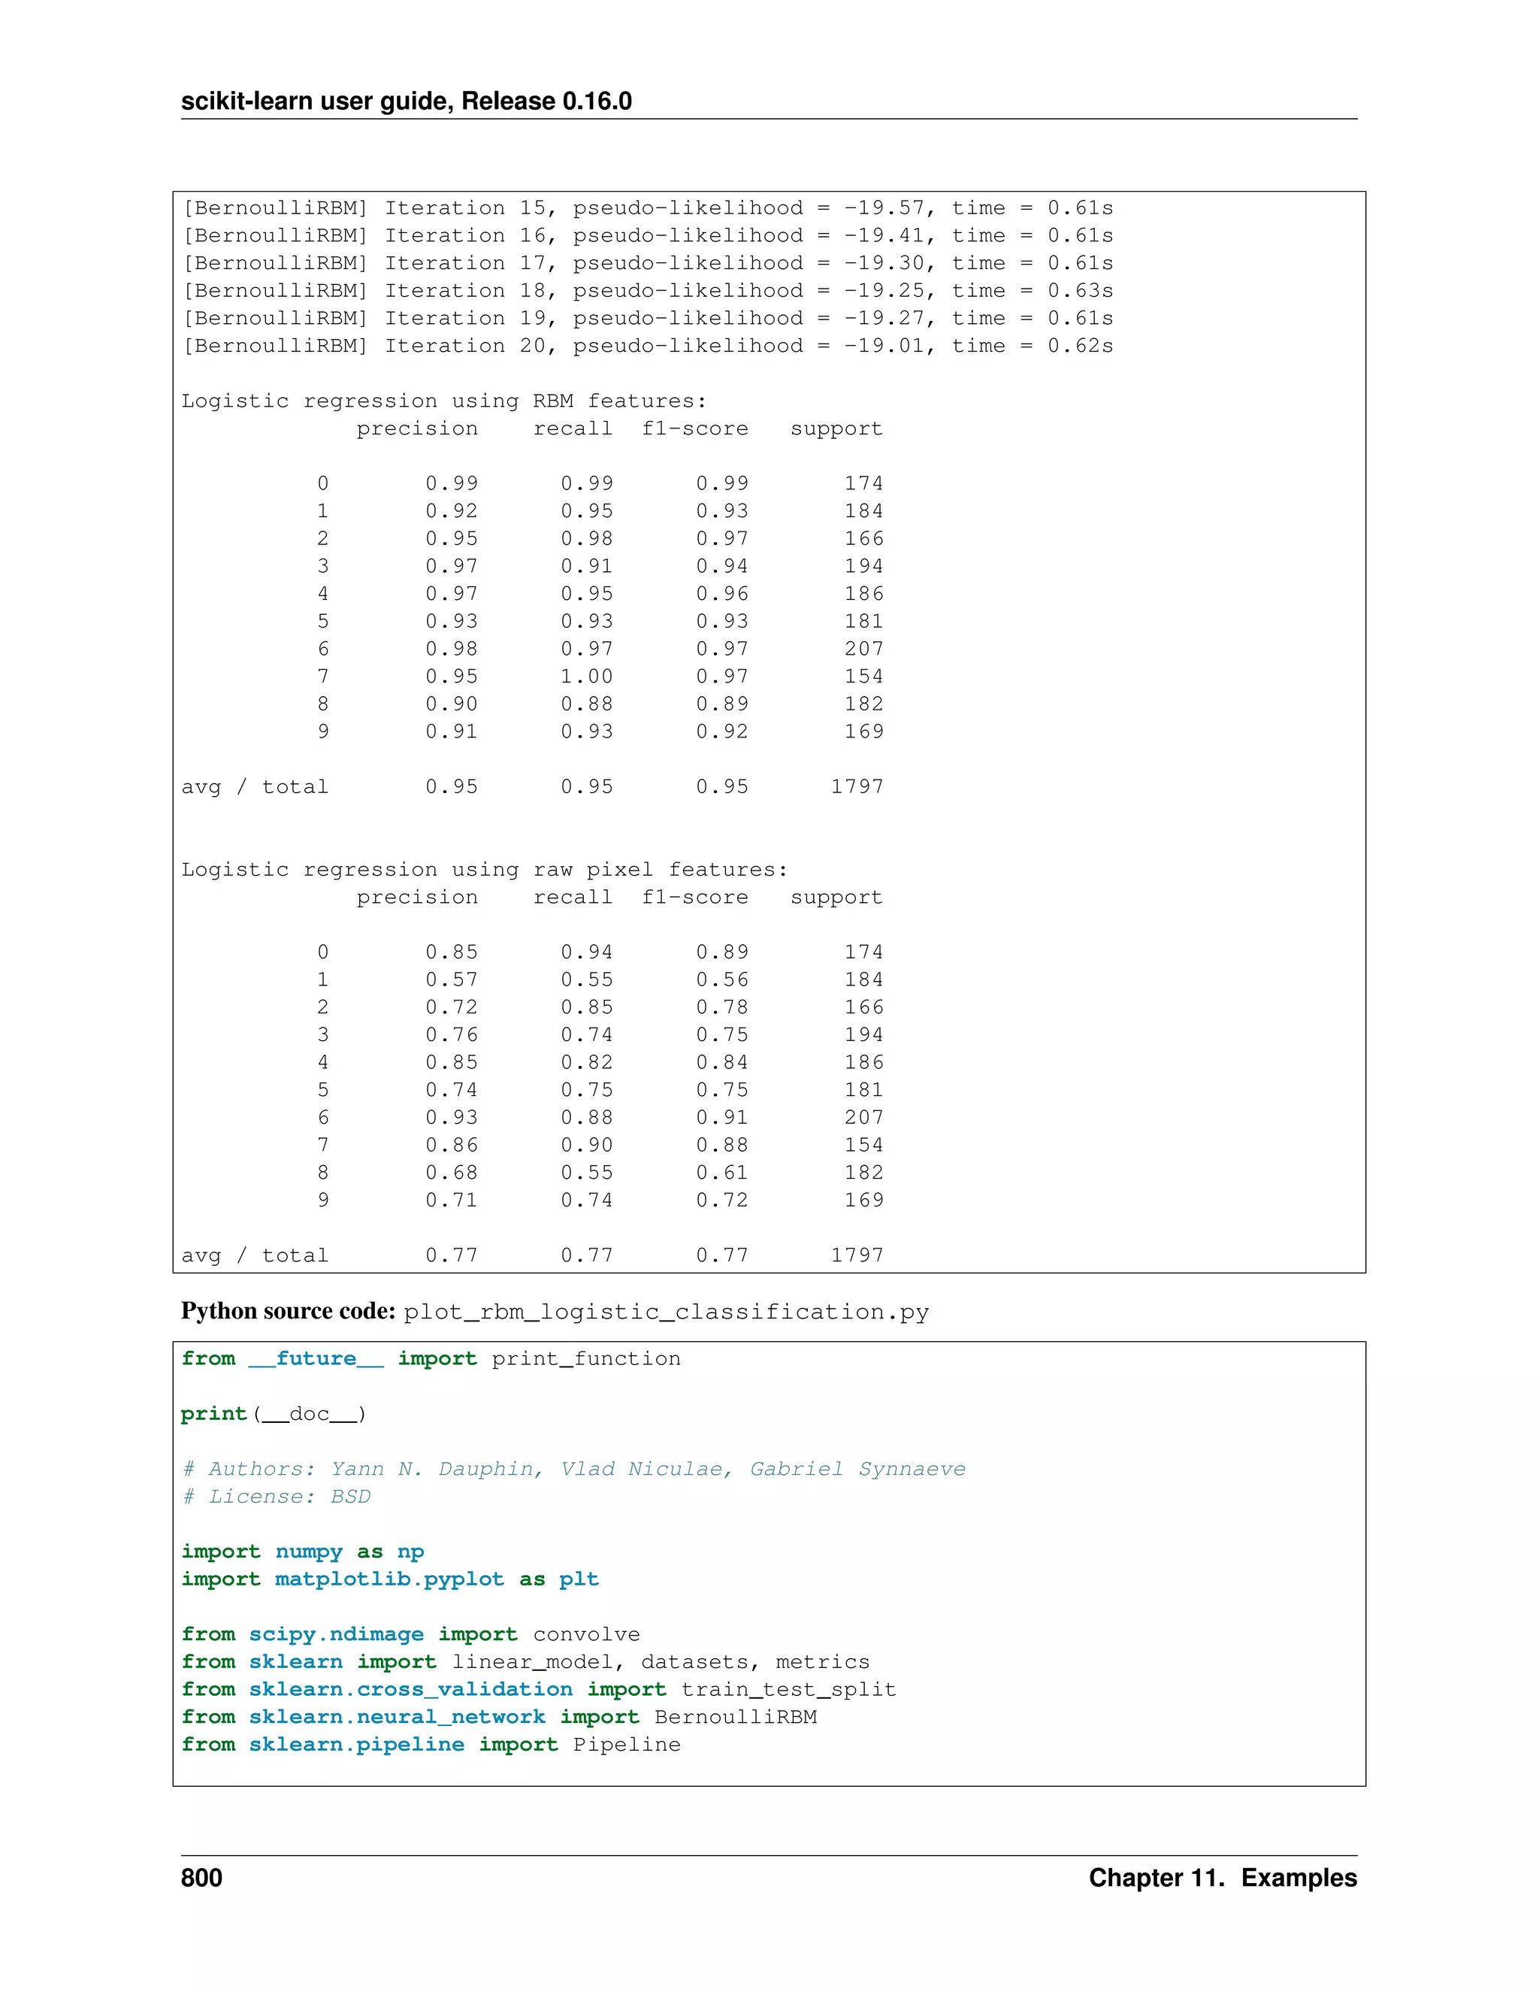Click f1-score 0.61 in raw pixel table
Screen dimensions: 1539x1992
click(722, 1172)
